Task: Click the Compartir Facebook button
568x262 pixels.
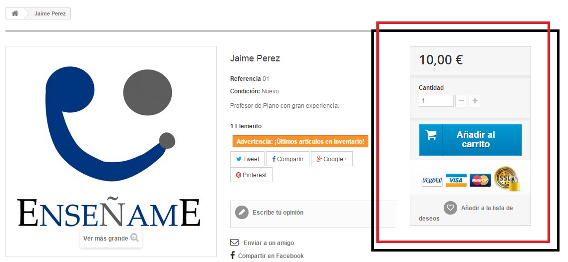Action: 287,159
